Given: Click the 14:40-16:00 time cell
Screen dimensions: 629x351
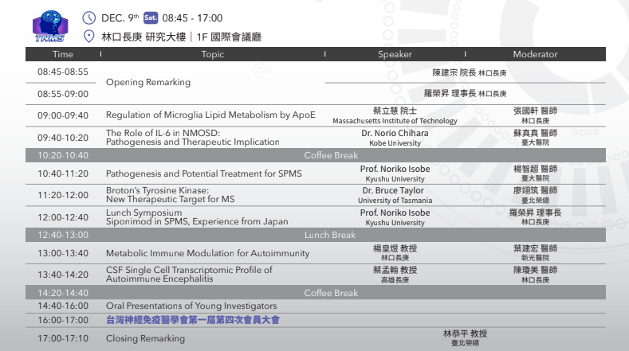Looking at the screenshot, I should click(x=63, y=306).
